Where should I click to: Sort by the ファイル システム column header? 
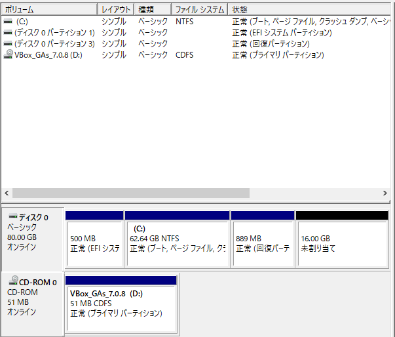click(199, 10)
